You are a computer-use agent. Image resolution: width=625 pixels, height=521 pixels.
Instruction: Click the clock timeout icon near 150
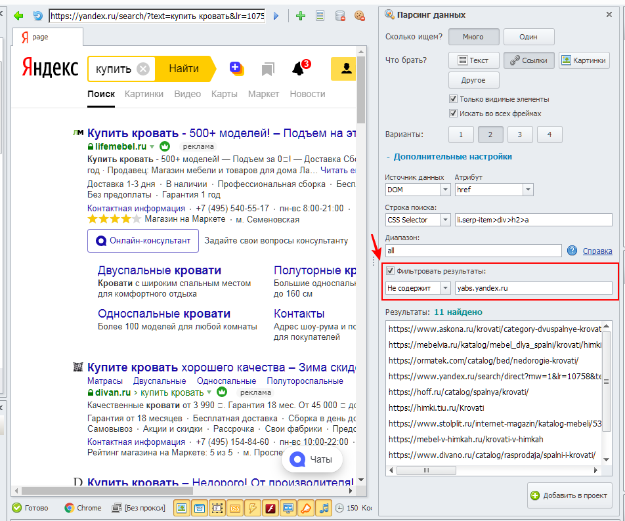(x=339, y=508)
